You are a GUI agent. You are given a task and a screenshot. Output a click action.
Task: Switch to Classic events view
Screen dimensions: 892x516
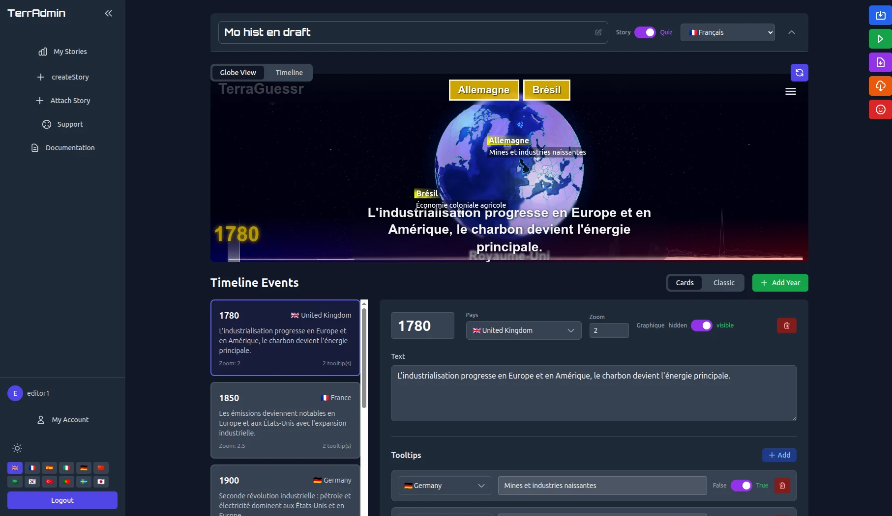coord(724,283)
